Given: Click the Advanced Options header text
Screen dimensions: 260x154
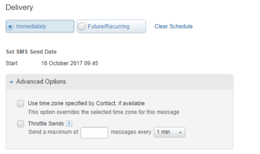Looking at the screenshot, I should 41,82.
